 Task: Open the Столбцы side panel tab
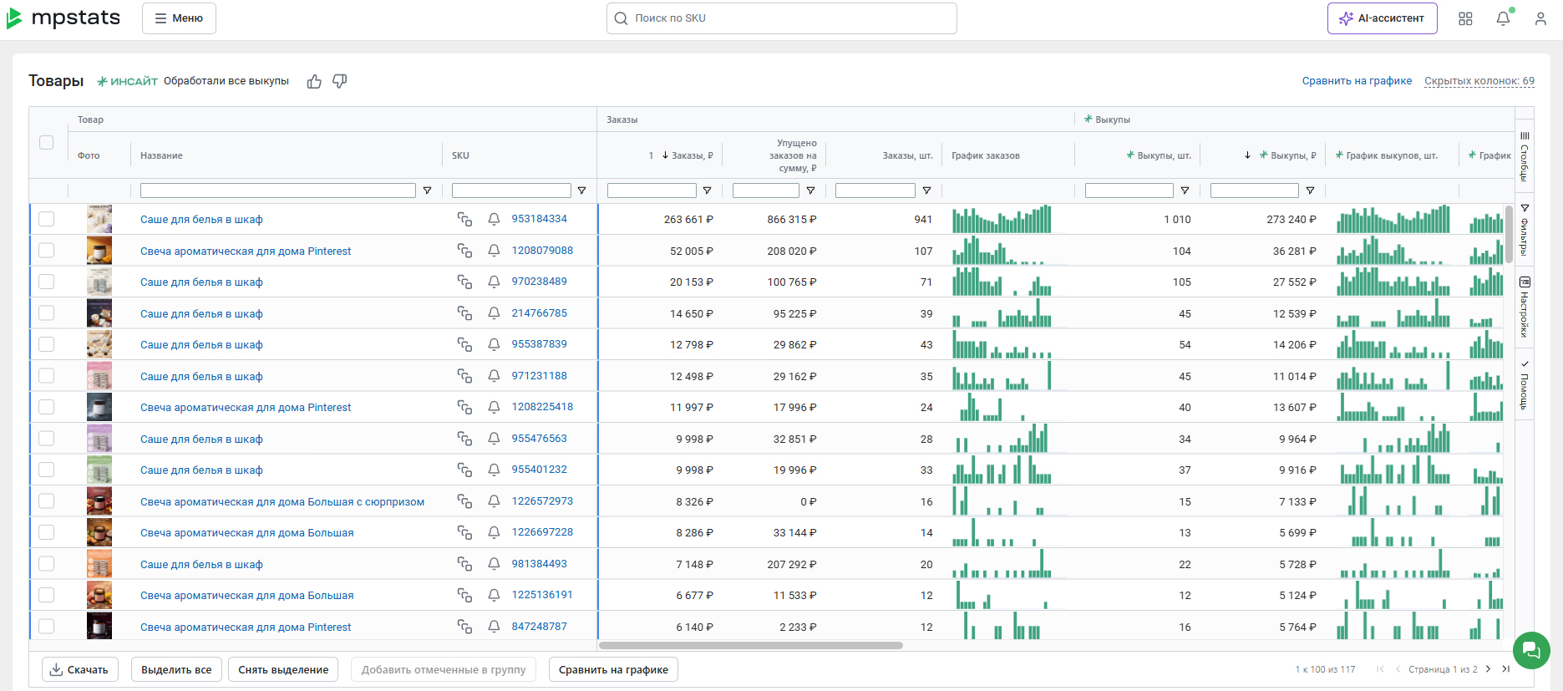point(1525,156)
